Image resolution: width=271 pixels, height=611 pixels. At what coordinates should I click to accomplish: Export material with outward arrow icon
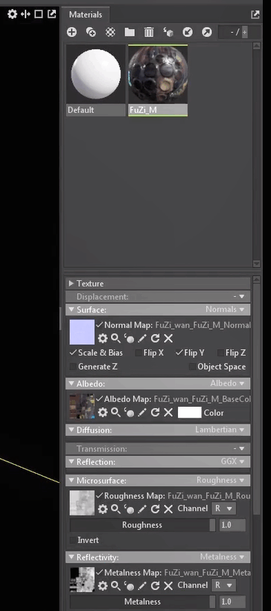click(207, 32)
